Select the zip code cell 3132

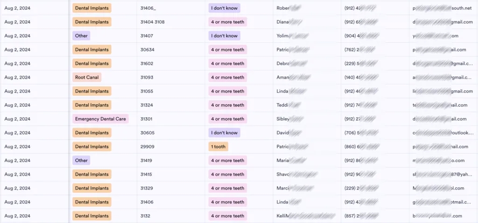click(171, 216)
